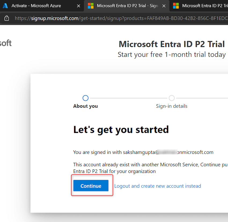Image resolution: width=228 pixels, height=222 pixels.
Task: Click the 'Let's get you started' heading
Action: point(121,129)
